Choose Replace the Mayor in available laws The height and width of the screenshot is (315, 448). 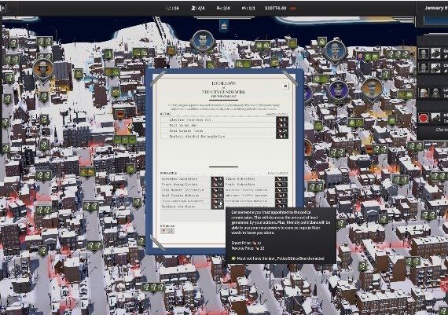click(185, 207)
